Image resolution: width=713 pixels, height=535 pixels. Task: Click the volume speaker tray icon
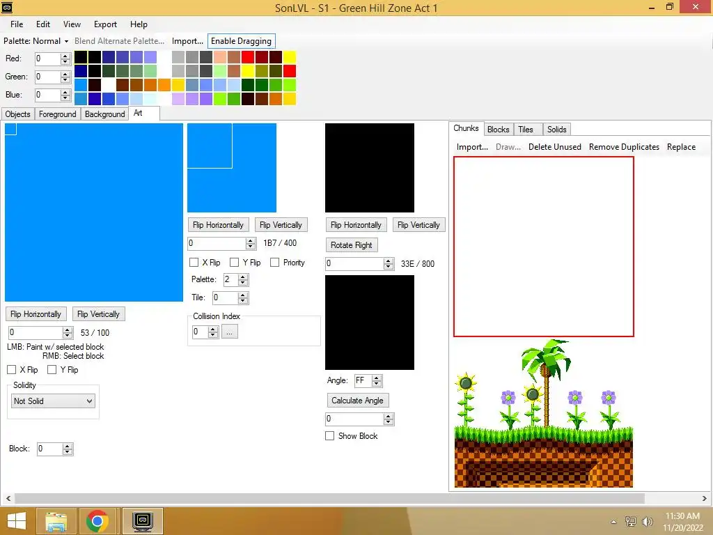[647, 522]
